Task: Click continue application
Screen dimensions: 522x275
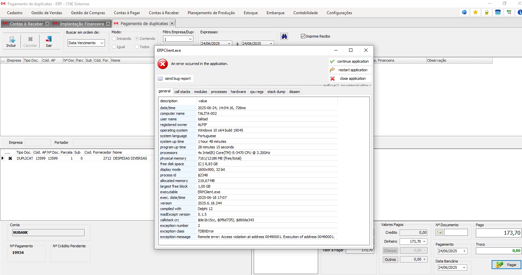Action: (x=350, y=61)
